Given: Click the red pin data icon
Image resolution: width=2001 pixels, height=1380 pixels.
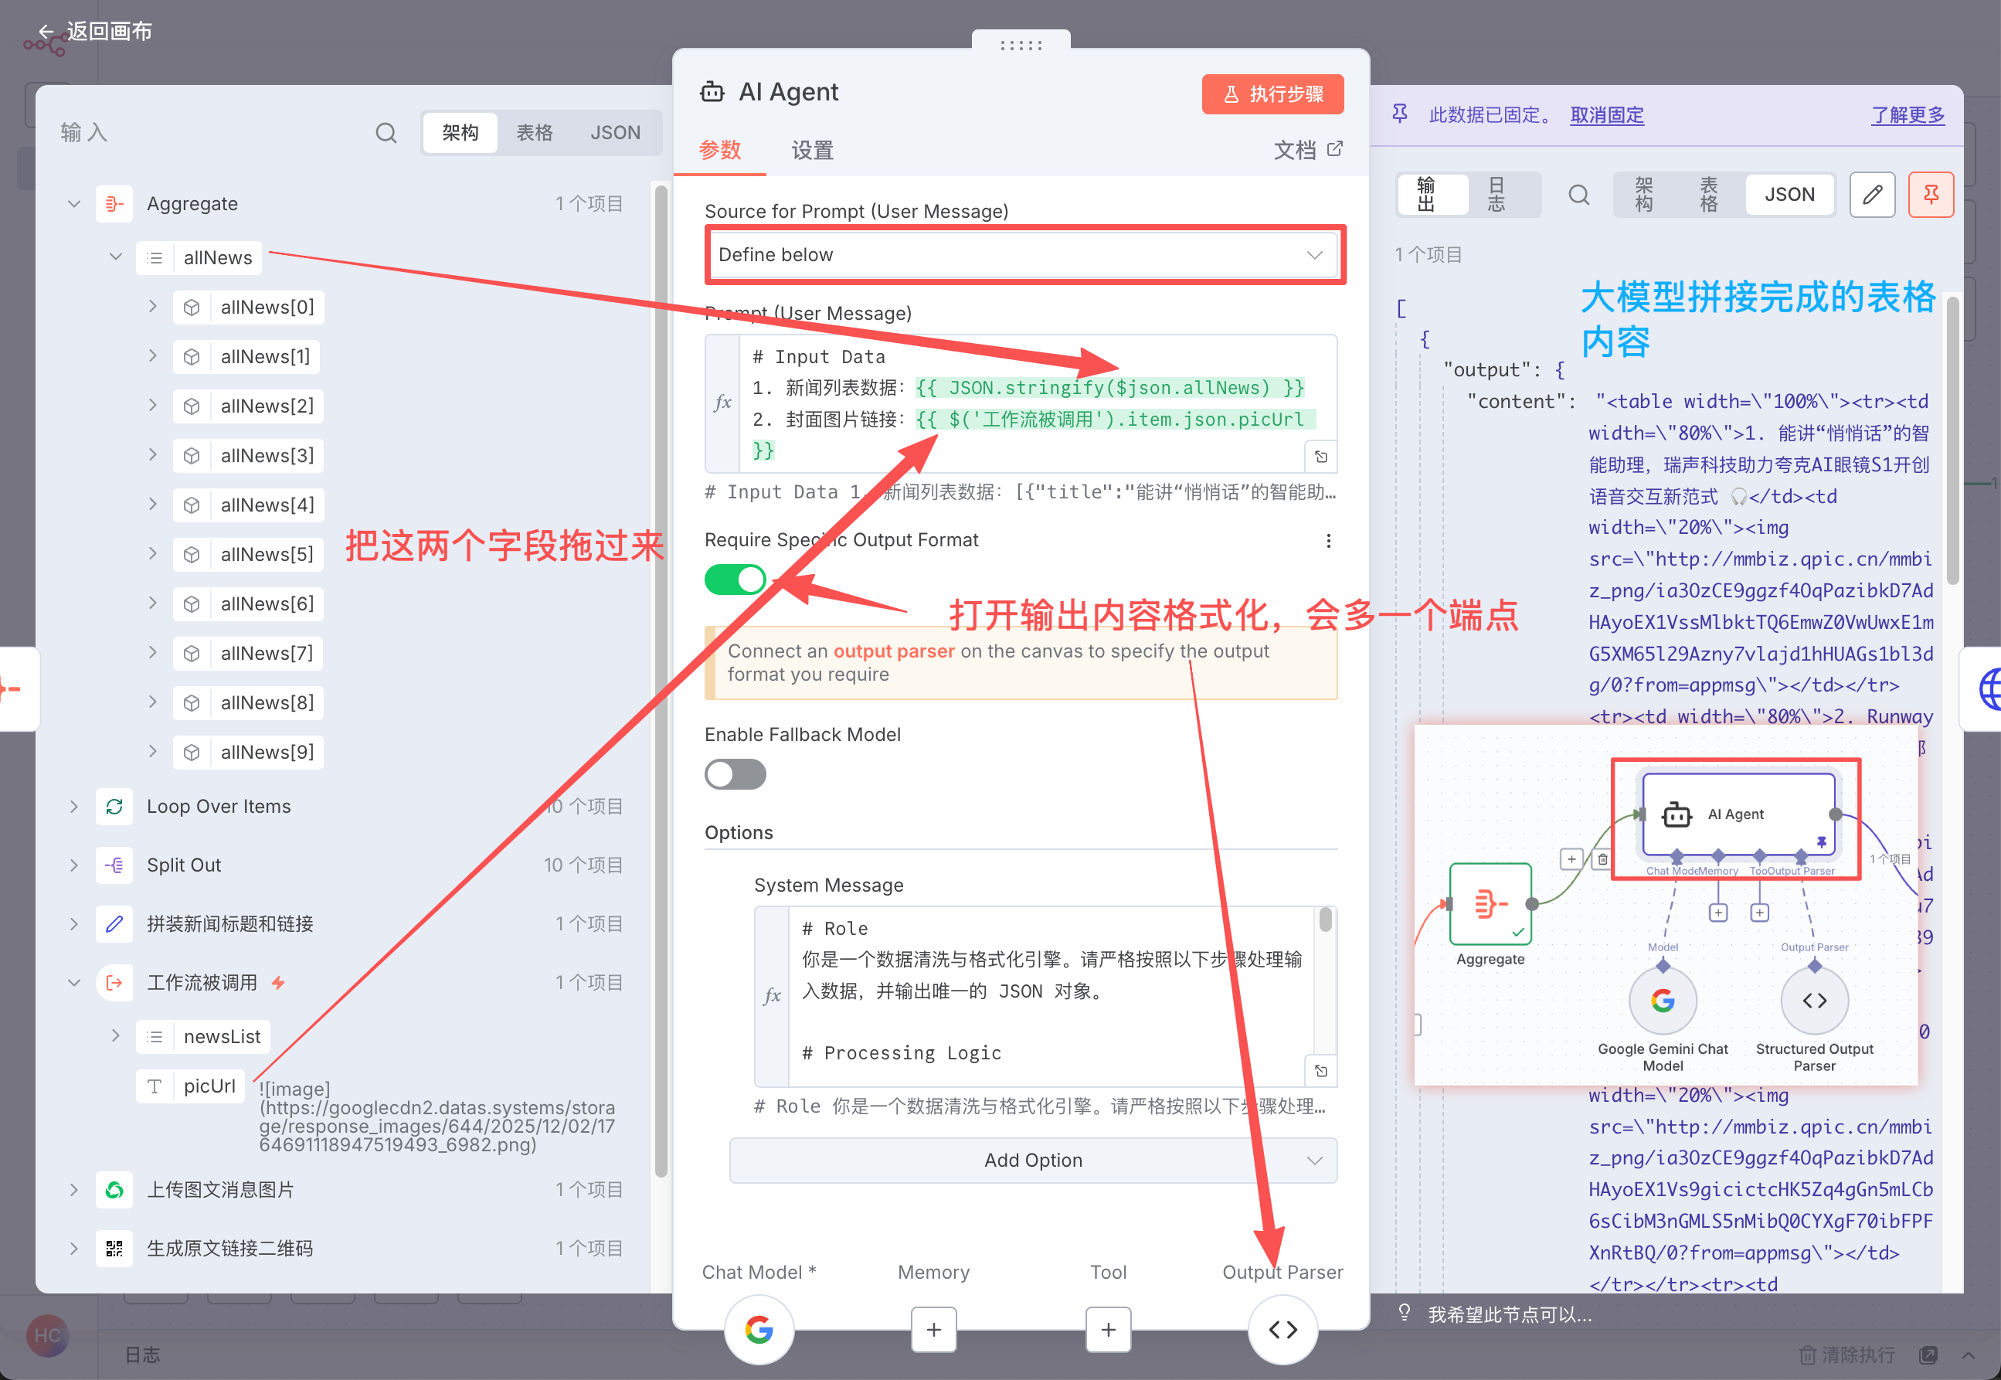Looking at the screenshot, I should click(1930, 195).
